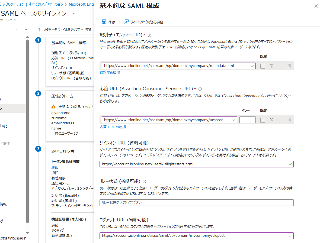This screenshot has width=320, height=243.
Task: Click フェデレーション メタデータ XML row text
Action: pos(73,206)
